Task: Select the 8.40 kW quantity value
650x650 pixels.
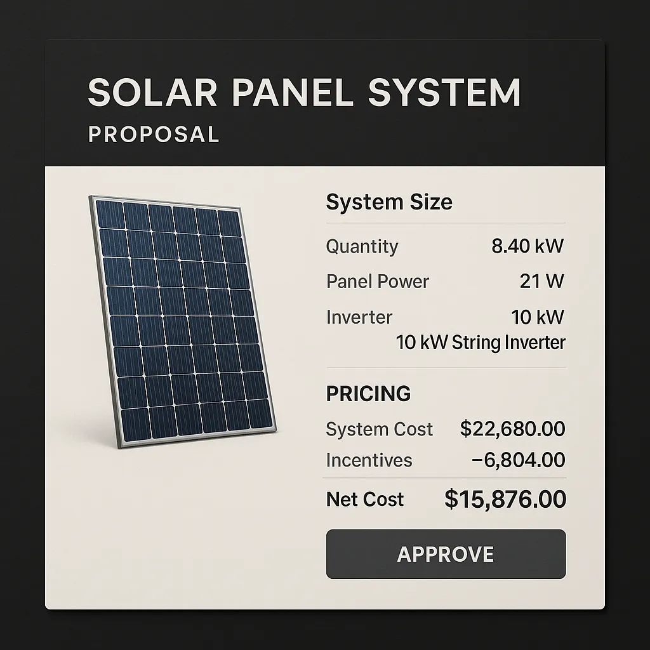Action: pyautogui.click(x=527, y=246)
